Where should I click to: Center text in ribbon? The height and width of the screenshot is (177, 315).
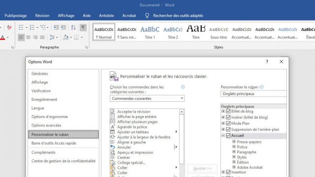point(29,37)
